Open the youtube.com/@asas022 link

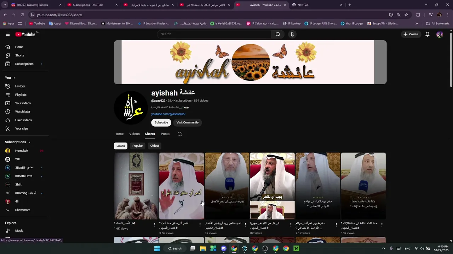168,114
